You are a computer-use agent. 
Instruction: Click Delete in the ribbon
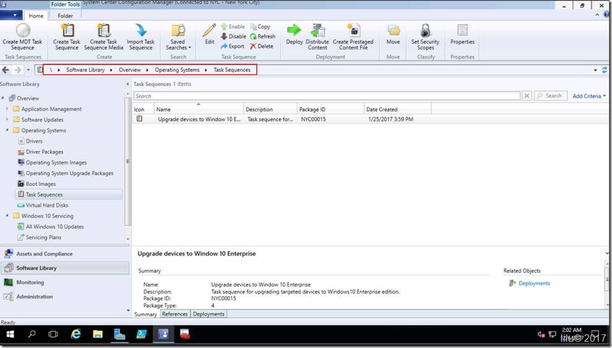[x=262, y=46]
